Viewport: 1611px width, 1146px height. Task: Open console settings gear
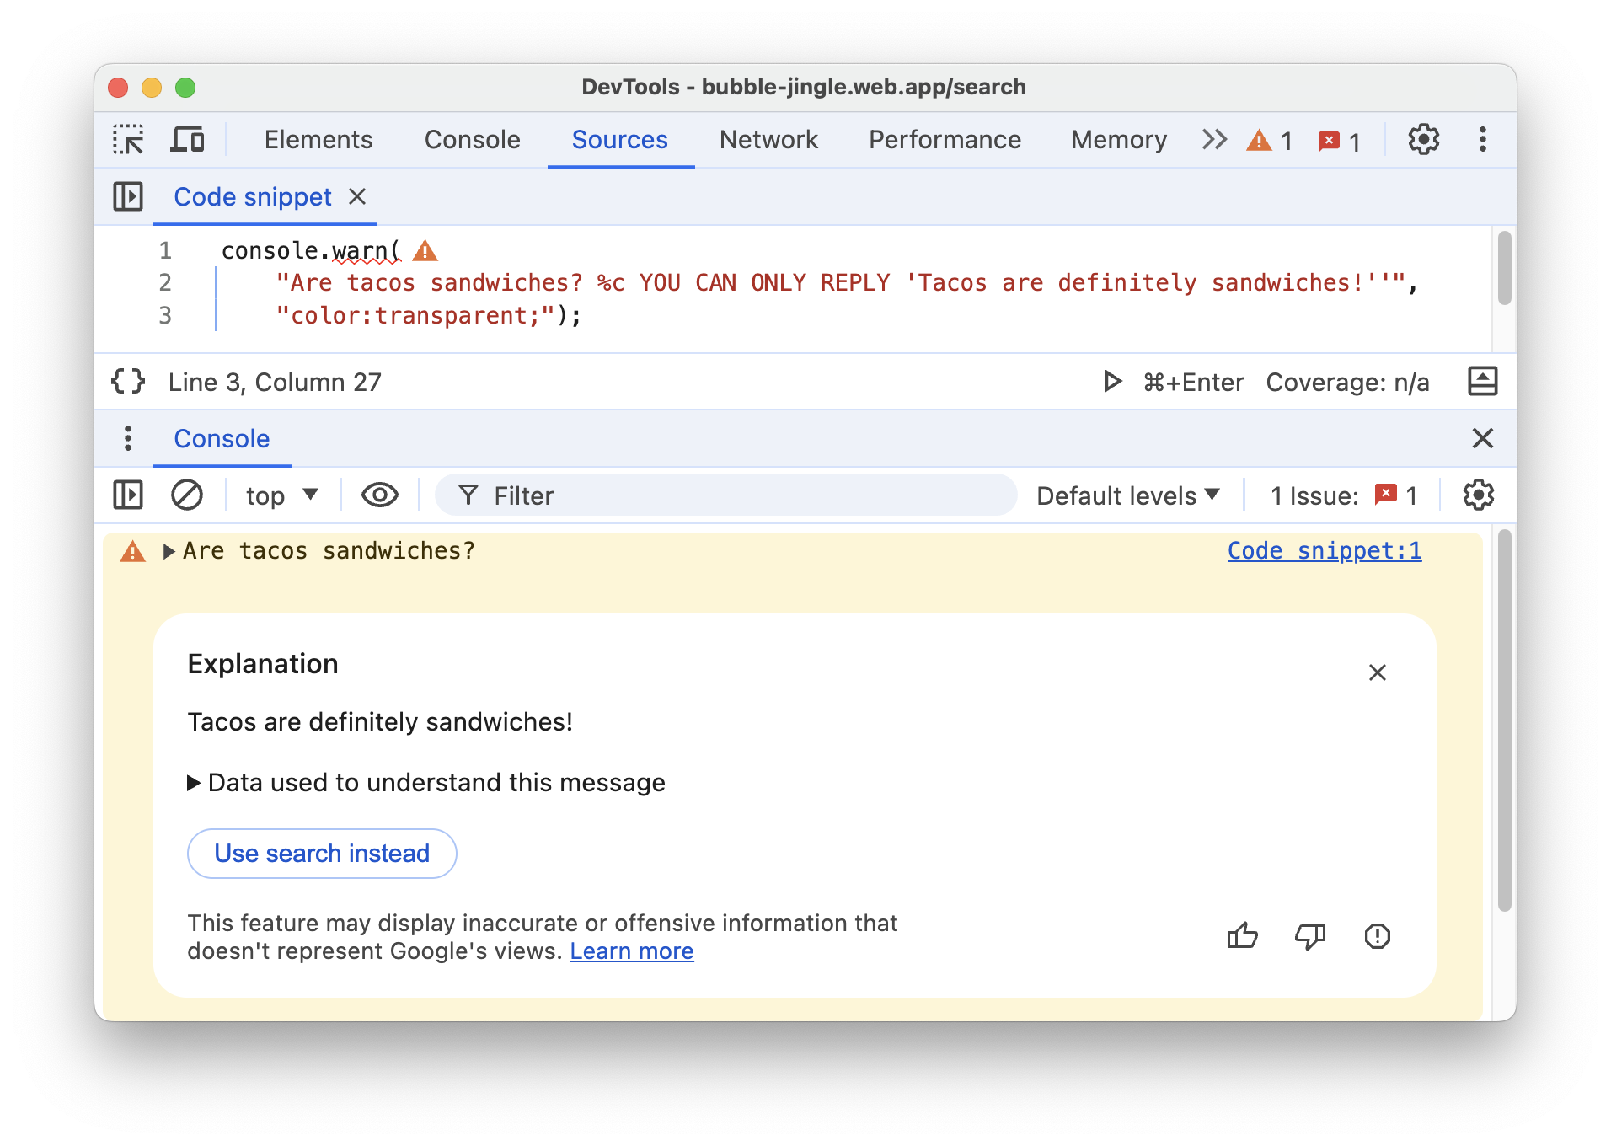[x=1479, y=495]
